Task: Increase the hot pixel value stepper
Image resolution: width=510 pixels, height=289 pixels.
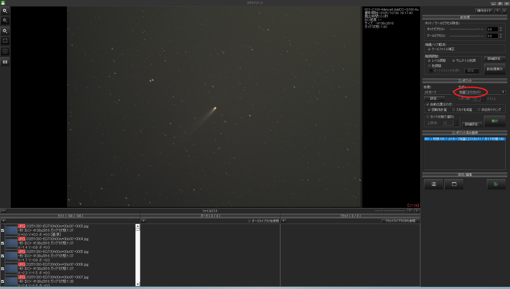Action: (x=501, y=28)
